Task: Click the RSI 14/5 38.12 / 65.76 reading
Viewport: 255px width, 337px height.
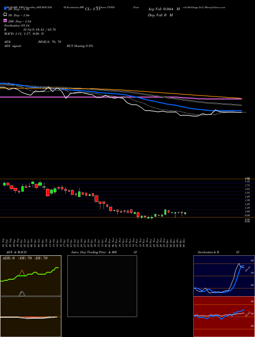Action: click(x=30, y=30)
